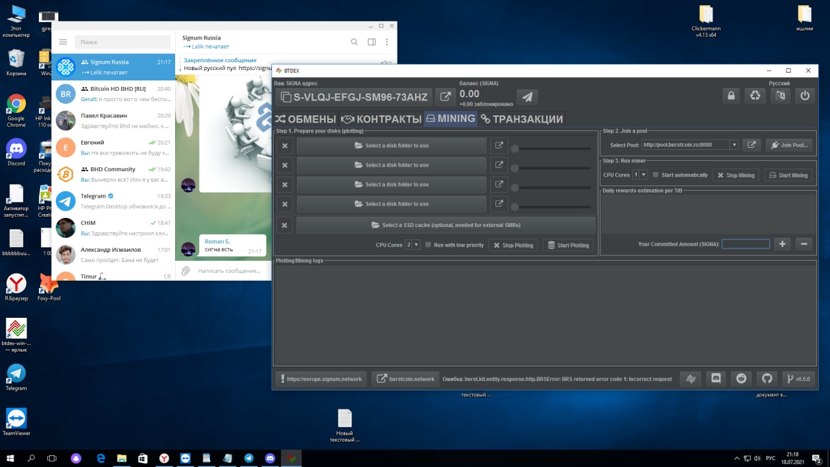Open Bitcoin HD BHD [RU] chat

click(x=113, y=94)
